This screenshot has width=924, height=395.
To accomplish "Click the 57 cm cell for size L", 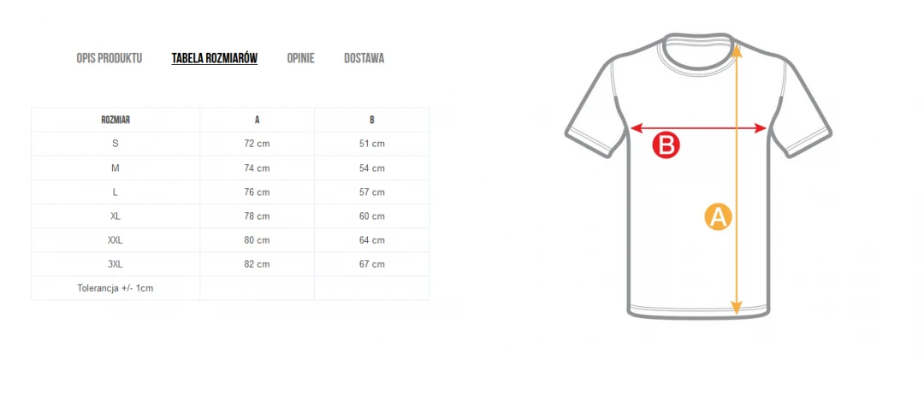I will pyautogui.click(x=372, y=192).
